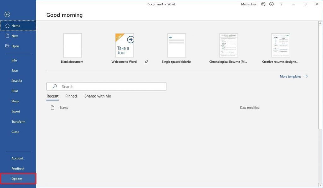
Task: Click the back arrow to return to document
Action: pyautogui.click(x=7, y=14)
